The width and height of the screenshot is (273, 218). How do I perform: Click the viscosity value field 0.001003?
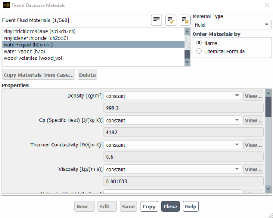coord(184,181)
